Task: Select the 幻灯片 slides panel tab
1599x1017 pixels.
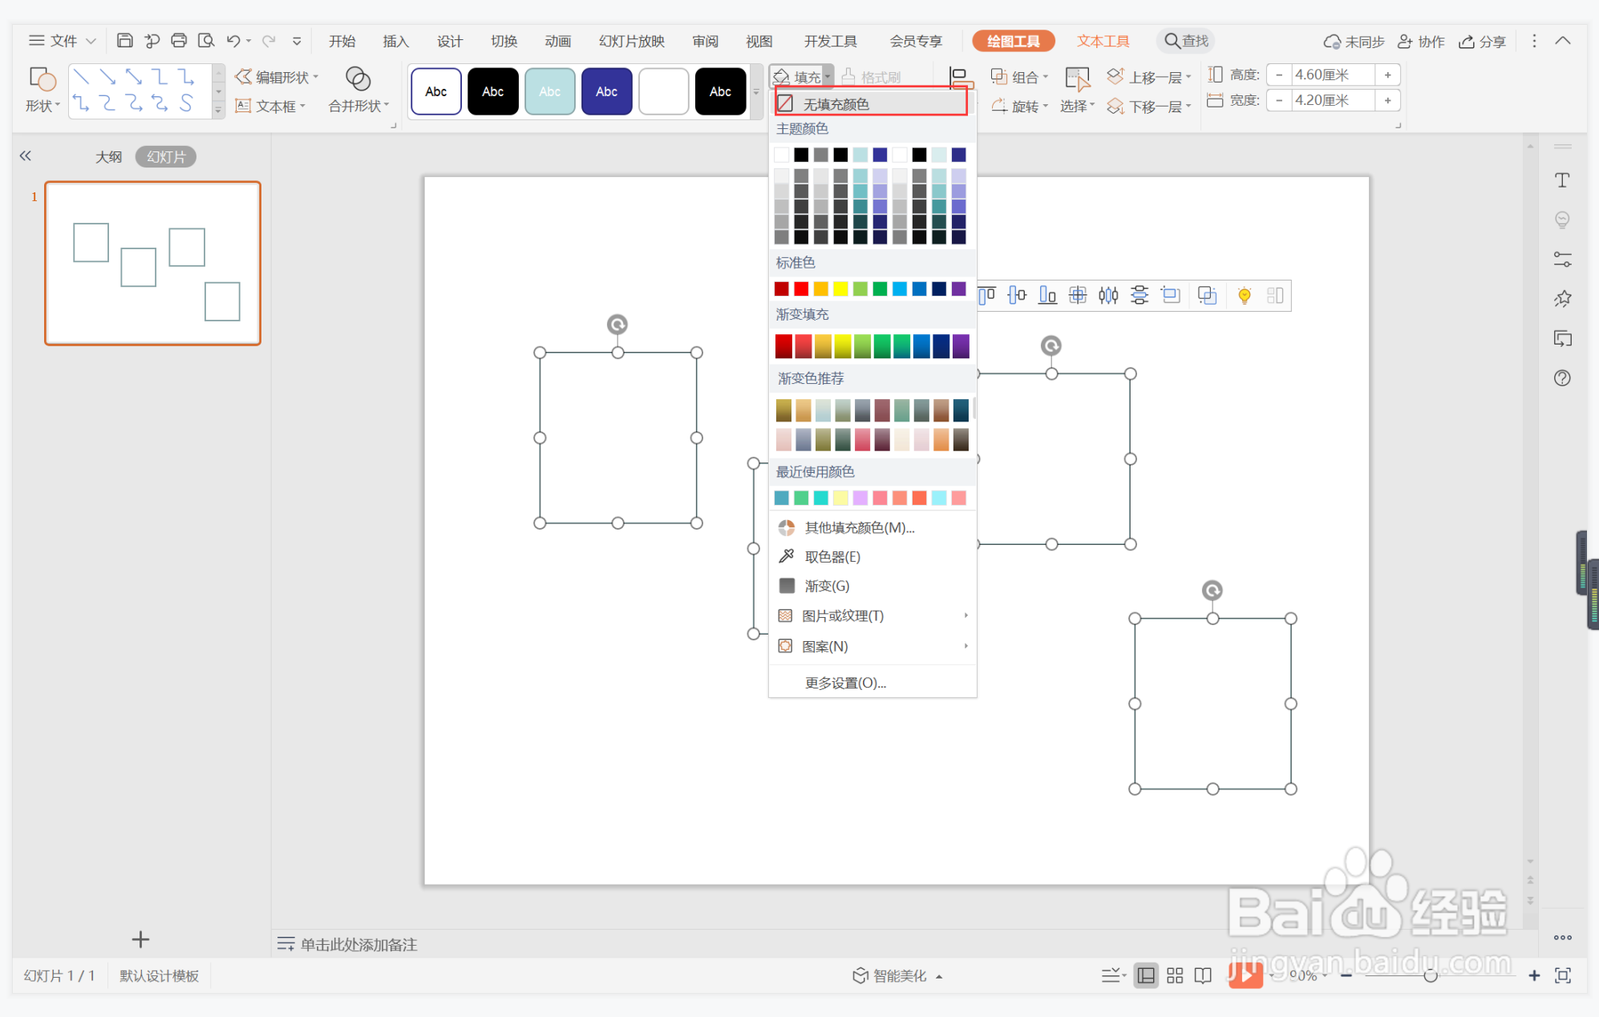Action: pos(166,157)
